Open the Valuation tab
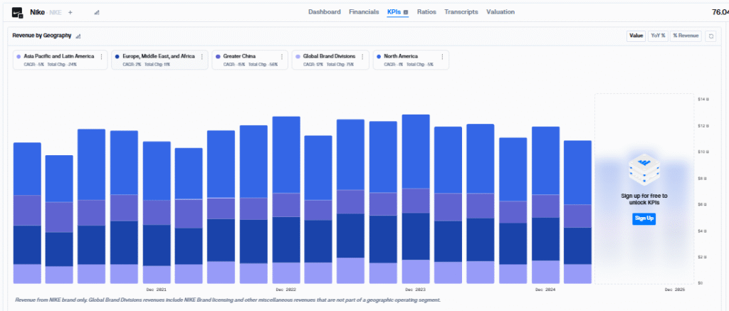This screenshot has width=729, height=311. (x=500, y=12)
